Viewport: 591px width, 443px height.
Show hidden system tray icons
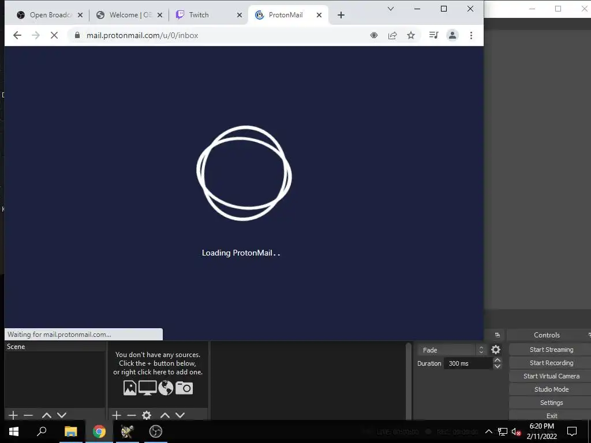tap(488, 431)
